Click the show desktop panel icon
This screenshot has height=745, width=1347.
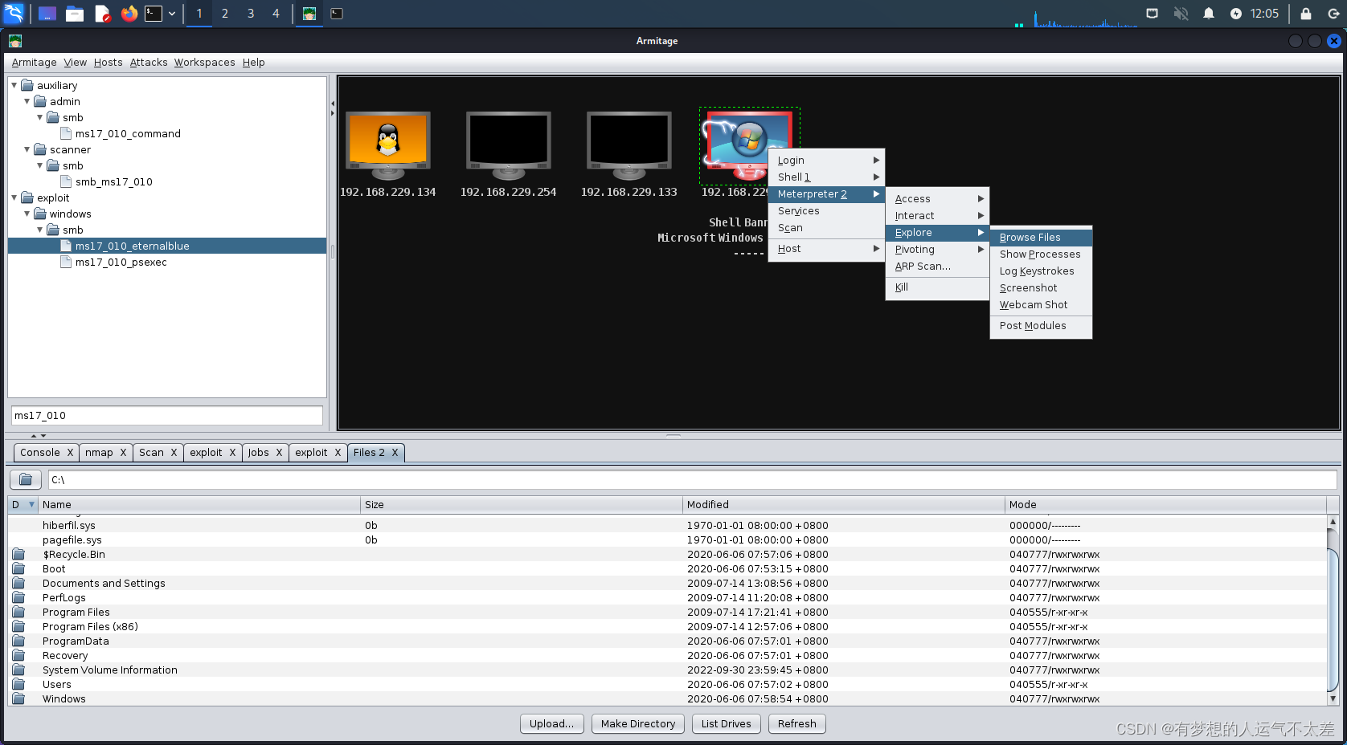pos(47,14)
